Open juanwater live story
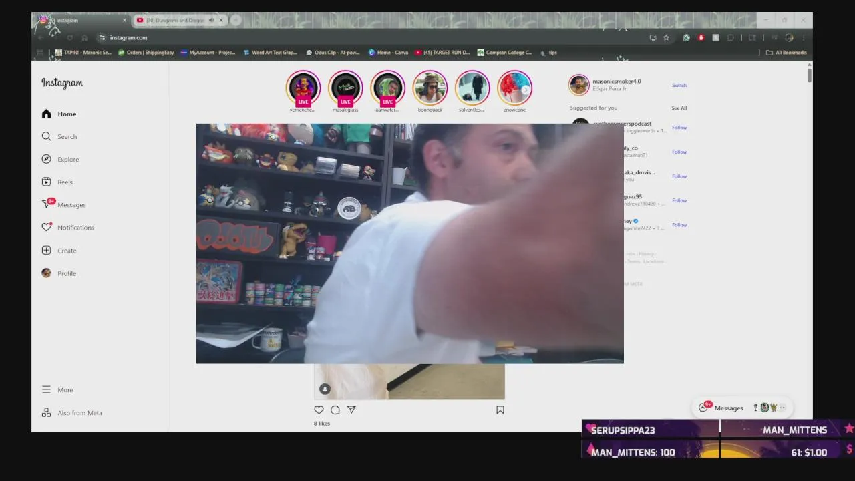 tap(387, 88)
